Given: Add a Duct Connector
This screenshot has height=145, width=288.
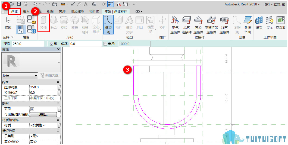Looking at the screenshot, I should [x=187, y=25].
